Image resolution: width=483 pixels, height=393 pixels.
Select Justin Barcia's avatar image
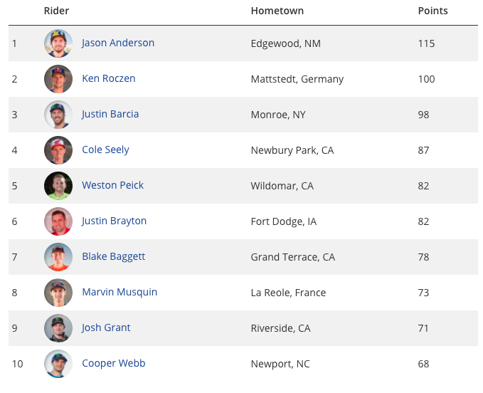[x=58, y=115]
